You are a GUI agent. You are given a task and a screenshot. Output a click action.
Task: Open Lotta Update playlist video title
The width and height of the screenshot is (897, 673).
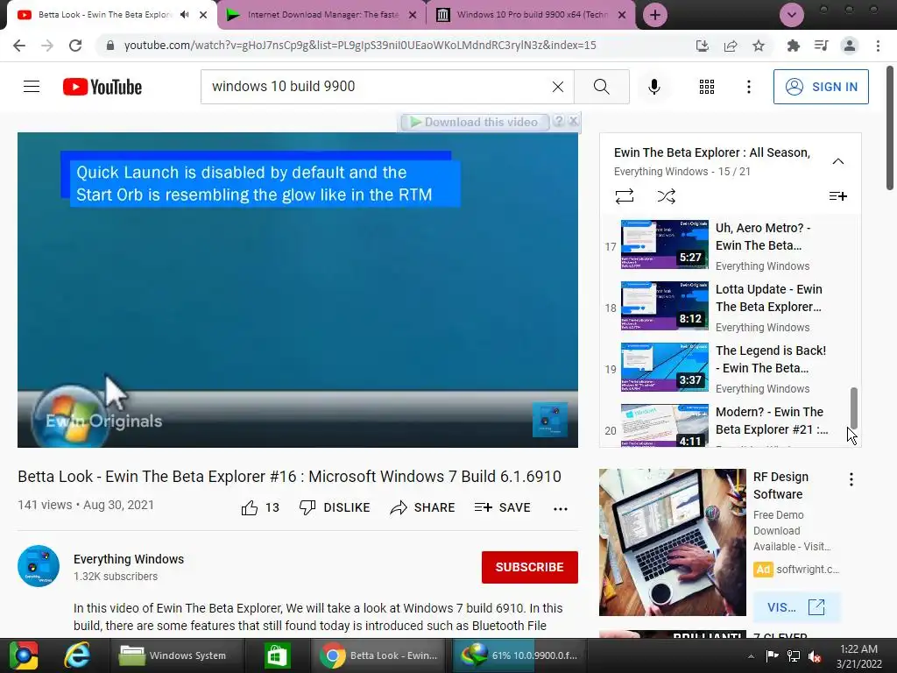[x=768, y=298]
